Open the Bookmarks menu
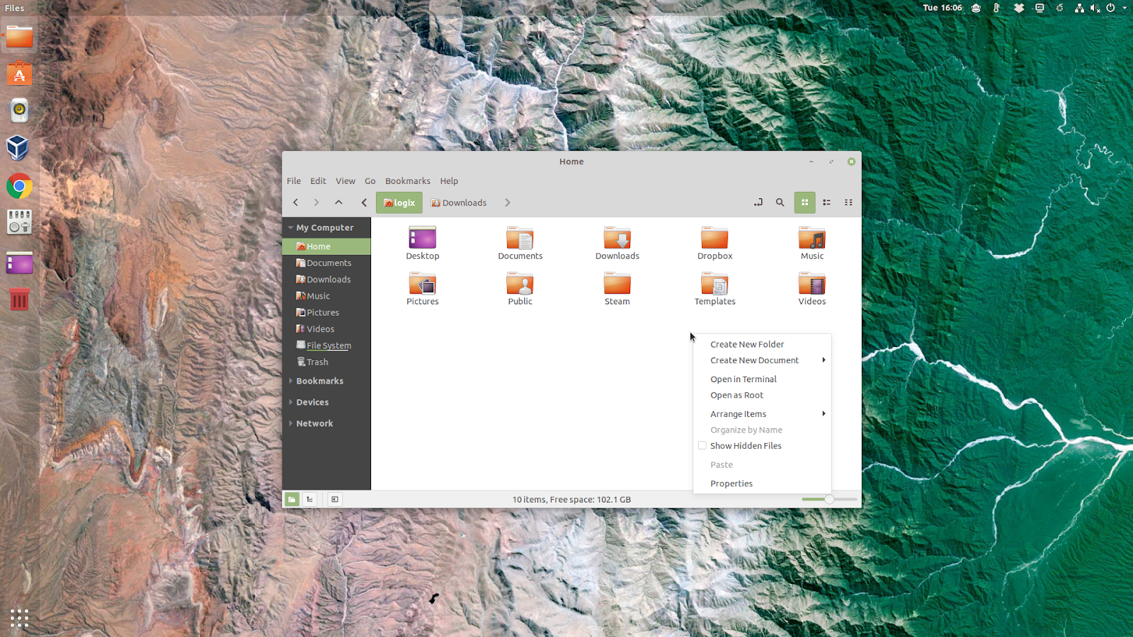 point(407,180)
